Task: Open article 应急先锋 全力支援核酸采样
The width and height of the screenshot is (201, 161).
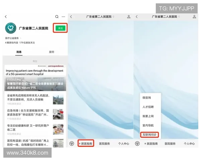Action: pyautogui.click(x=28, y=112)
